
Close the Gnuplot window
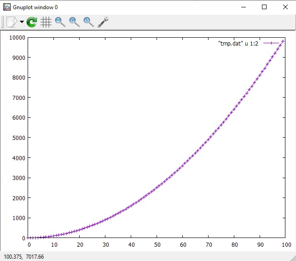(x=285, y=7)
